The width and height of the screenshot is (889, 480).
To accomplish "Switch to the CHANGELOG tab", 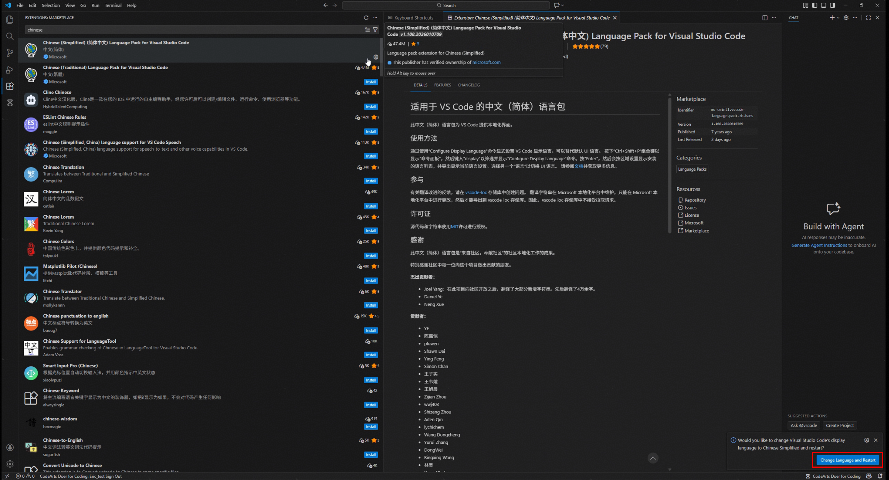I will coord(469,85).
